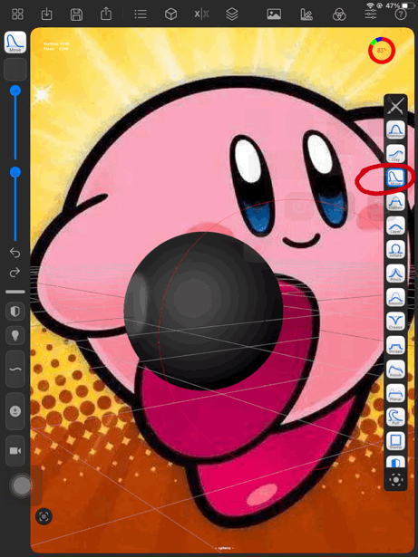418x557 pixels.
Task: Select the Planar brush
Action: 395,392
